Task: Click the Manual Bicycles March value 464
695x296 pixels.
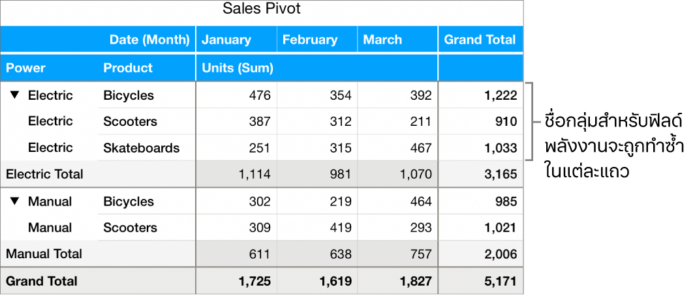Action: click(418, 201)
